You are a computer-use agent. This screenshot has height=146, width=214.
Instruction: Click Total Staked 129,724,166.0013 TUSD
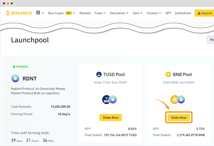[120, 135]
